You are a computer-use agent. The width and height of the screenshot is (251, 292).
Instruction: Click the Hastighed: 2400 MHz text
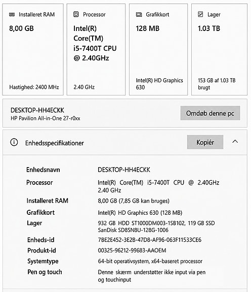pyautogui.click(x=34, y=87)
